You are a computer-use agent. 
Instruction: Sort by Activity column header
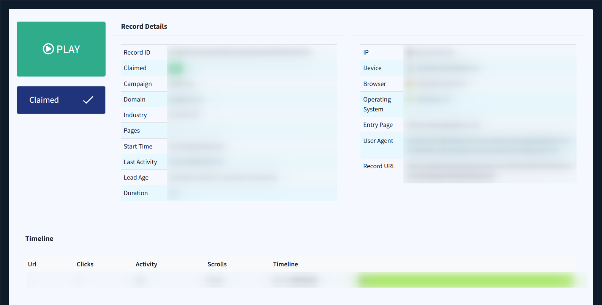coord(146,264)
